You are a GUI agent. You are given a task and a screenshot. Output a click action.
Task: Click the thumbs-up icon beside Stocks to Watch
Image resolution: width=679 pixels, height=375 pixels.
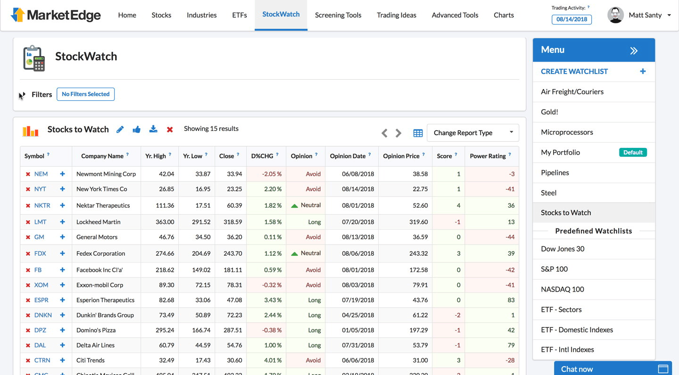137,129
